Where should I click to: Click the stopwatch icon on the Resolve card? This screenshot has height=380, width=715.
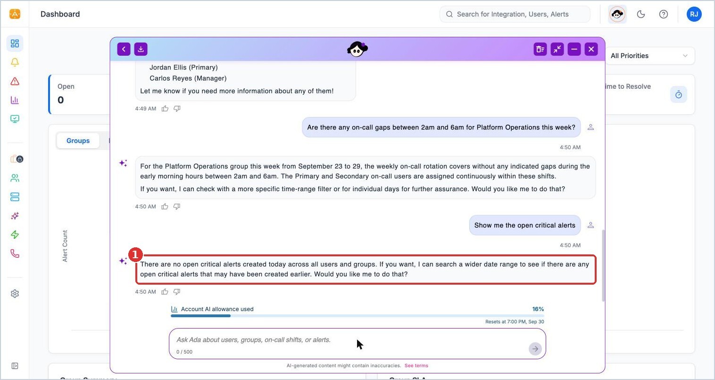click(678, 94)
